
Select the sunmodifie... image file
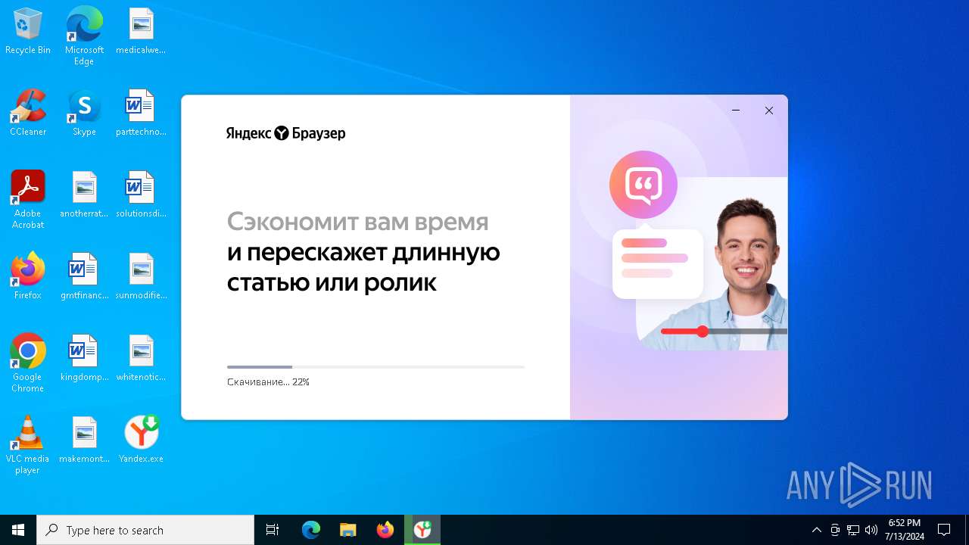(x=141, y=277)
